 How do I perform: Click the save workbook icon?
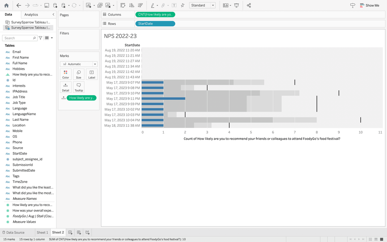point(46,5)
